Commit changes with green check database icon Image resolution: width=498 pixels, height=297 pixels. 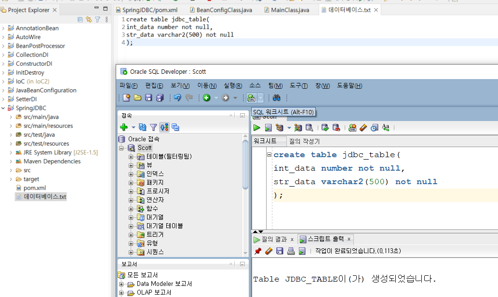[x=325, y=128]
